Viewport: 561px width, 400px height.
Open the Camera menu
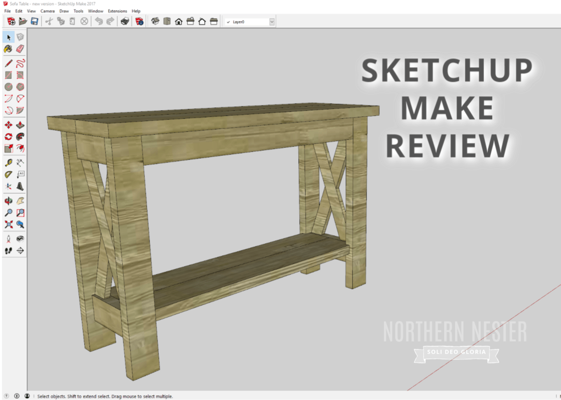[x=48, y=11]
